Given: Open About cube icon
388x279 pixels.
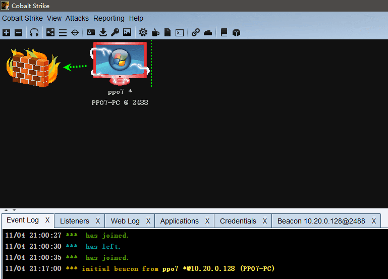Looking at the screenshot, I should tap(236, 32).
